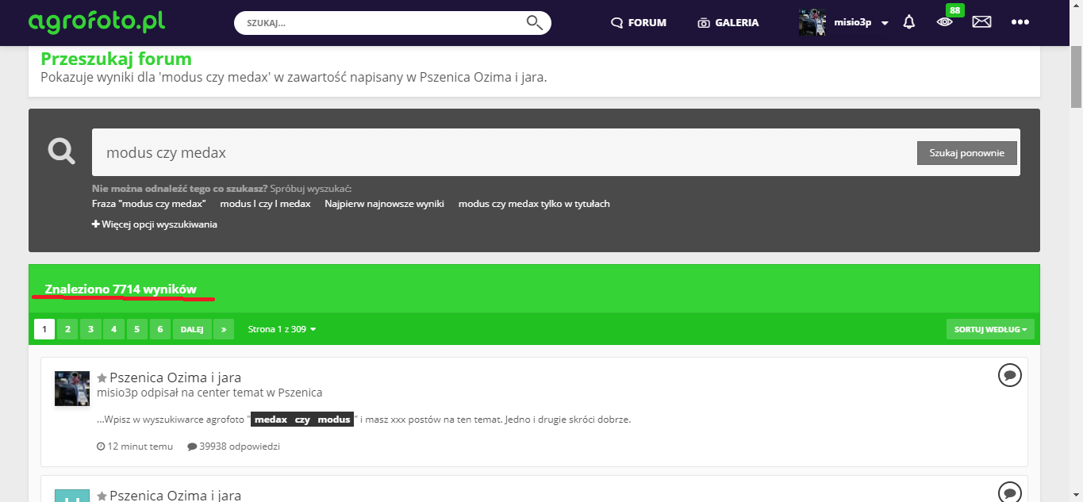Click the 'modus czy medax' search input field
This screenshot has width=1083, height=502.
[500, 153]
